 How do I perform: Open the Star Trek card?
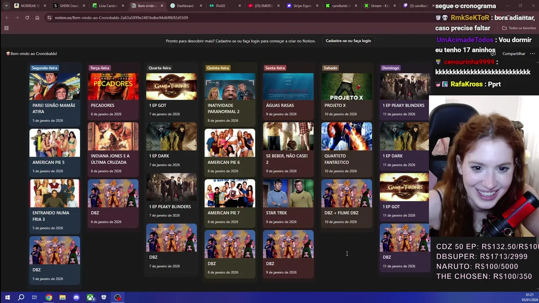click(x=288, y=203)
